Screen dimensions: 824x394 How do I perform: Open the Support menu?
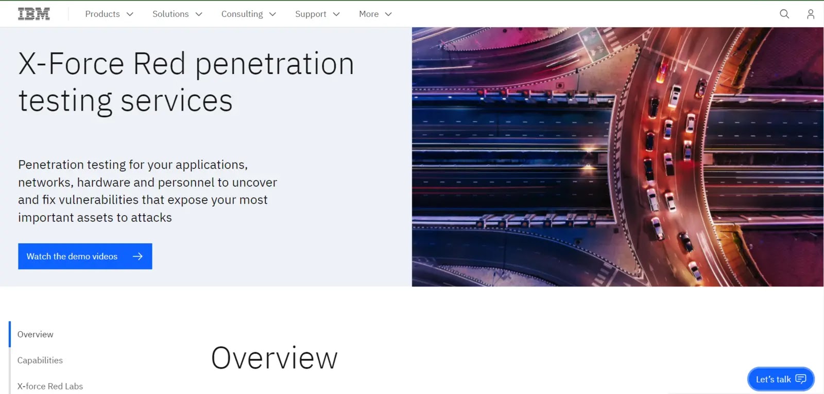point(317,14)
